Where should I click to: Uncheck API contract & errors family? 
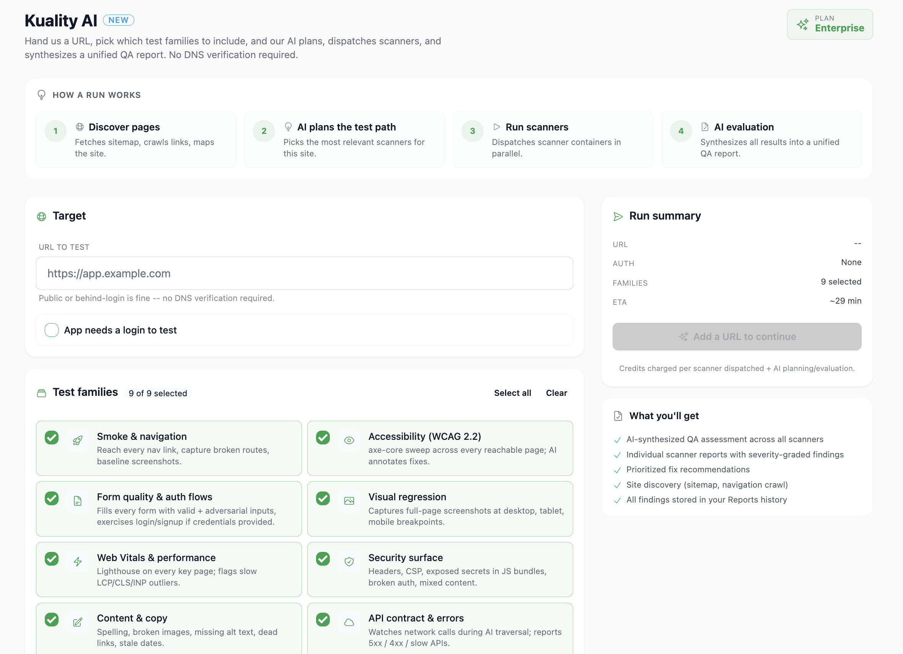coord(323,619)
